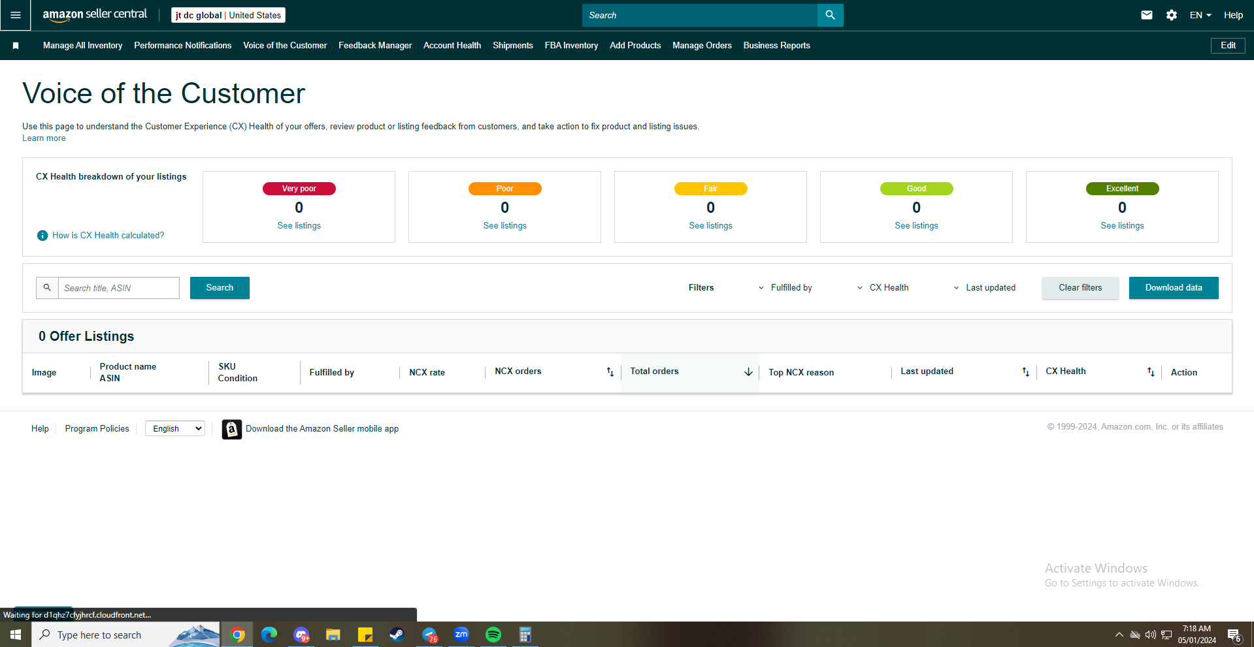Open the taskbar clock and date
1254x647 pixels.
[1197, 635]
